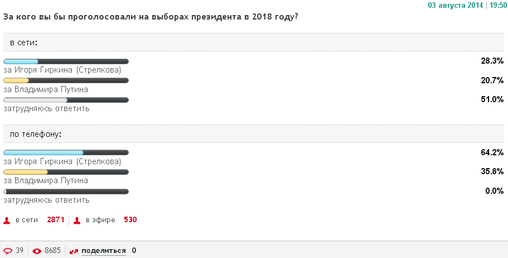Image resolution: width=508 pixels, height=258 pixels.
Task: Click the phone Путин yellow progress bar
Action: [x=66, y=172]
